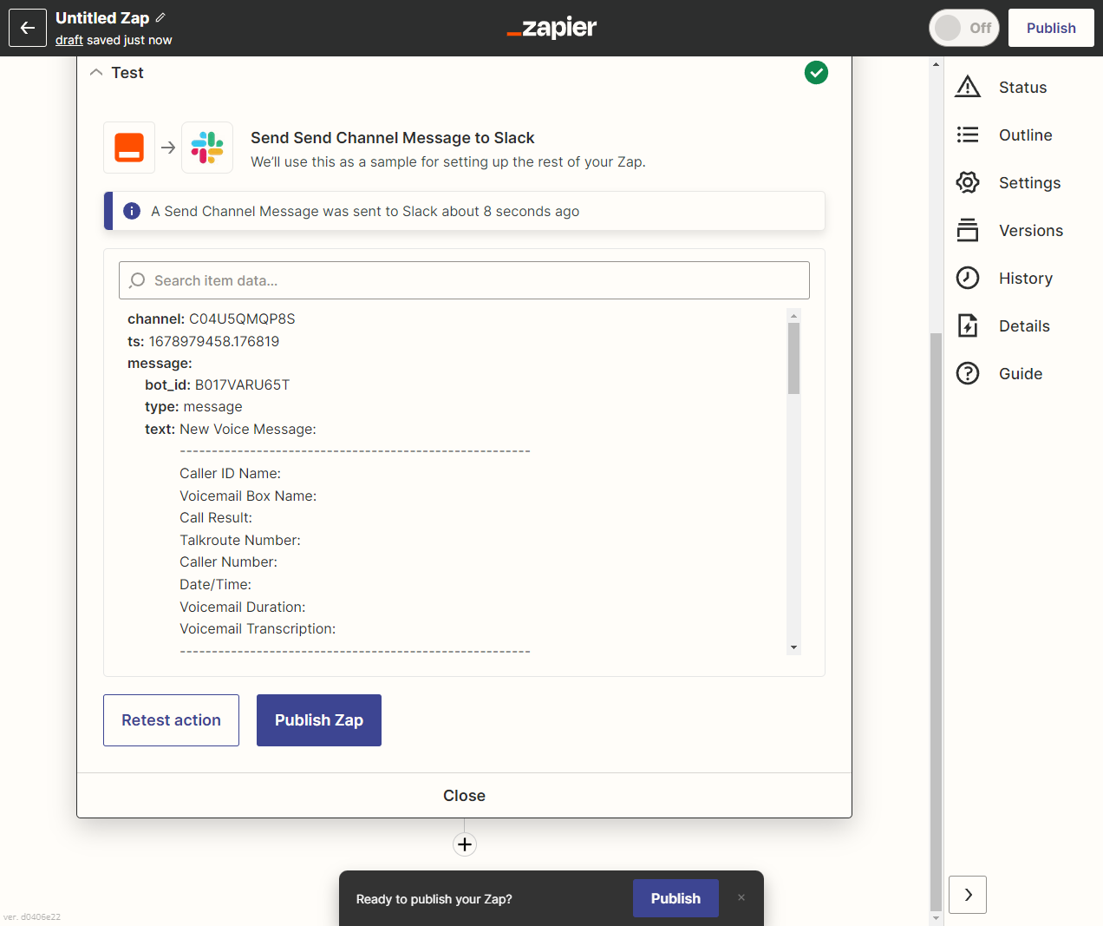Screen dimensions: 1103x926
Task: Expand the right sidebar with the chevron
Action: pyautogui.click(x=968, y=895)
